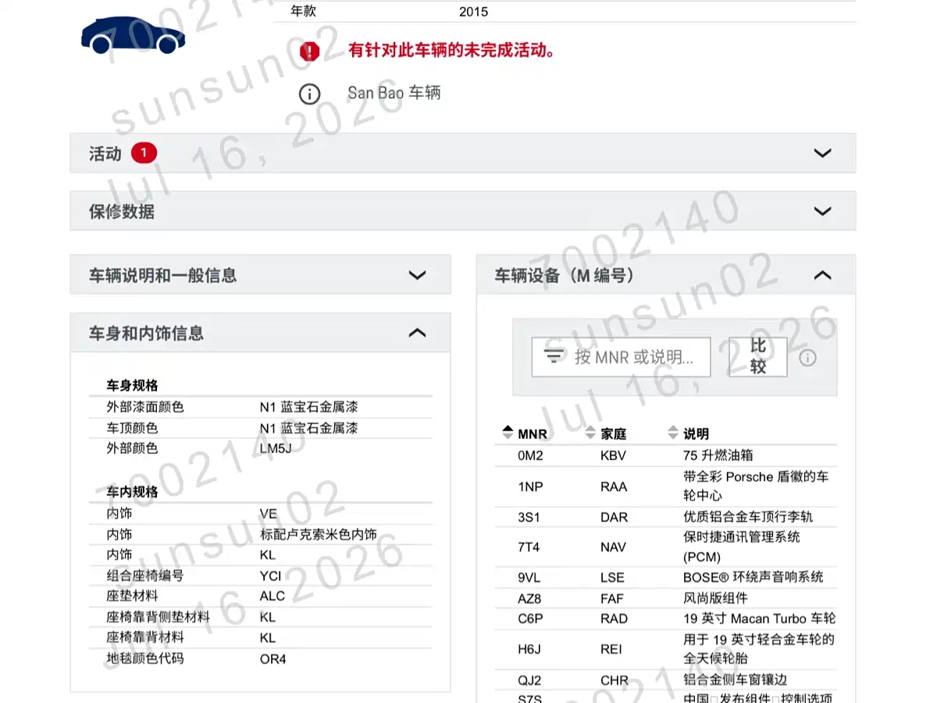This screenshot has height=703, width=937.
Task: Focus the 按 MNR 或说明 search field
Action: coord(622,357)
